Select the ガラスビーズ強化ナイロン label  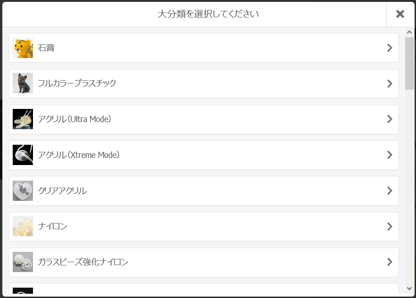tap(83, 262)
